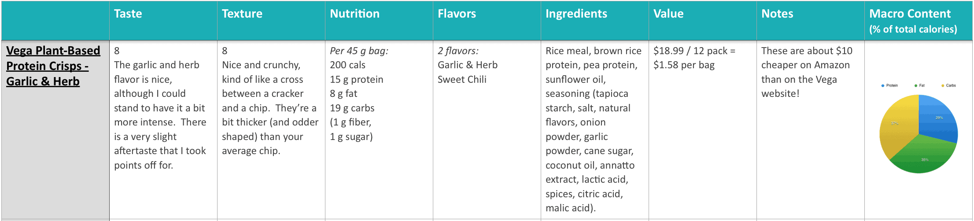Click the '$1.58 per bag' value text
This screenshot has height=221, width=974.
tap(684, 65)
